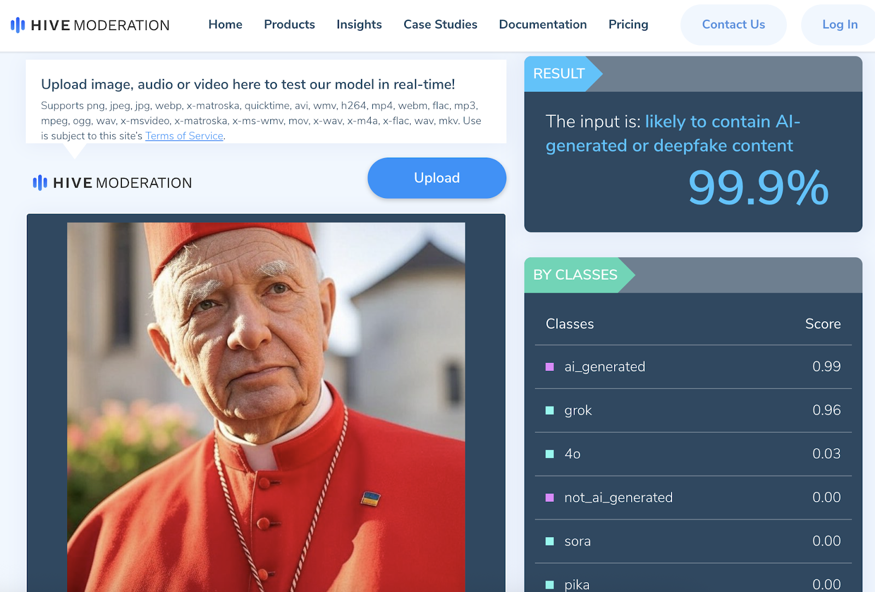
Task: Click the teal swatch next to grok
Action: tap(550, 410)
